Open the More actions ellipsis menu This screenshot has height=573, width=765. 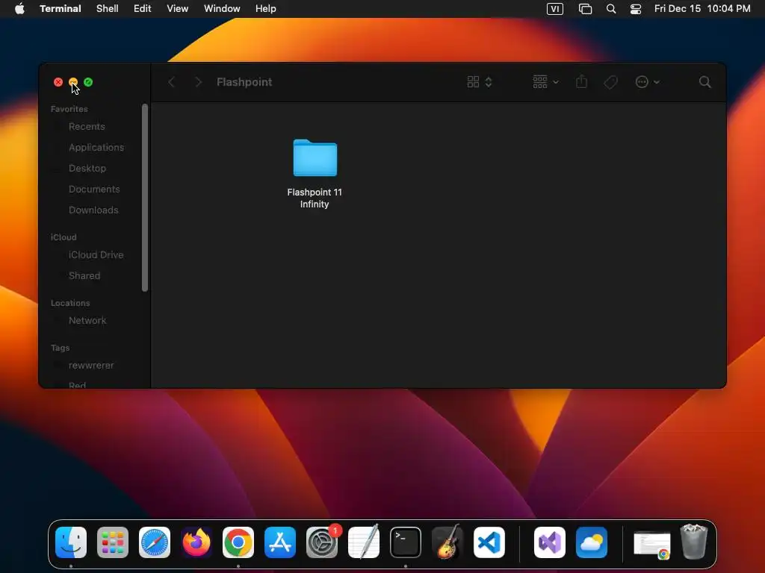click(647, 82)
